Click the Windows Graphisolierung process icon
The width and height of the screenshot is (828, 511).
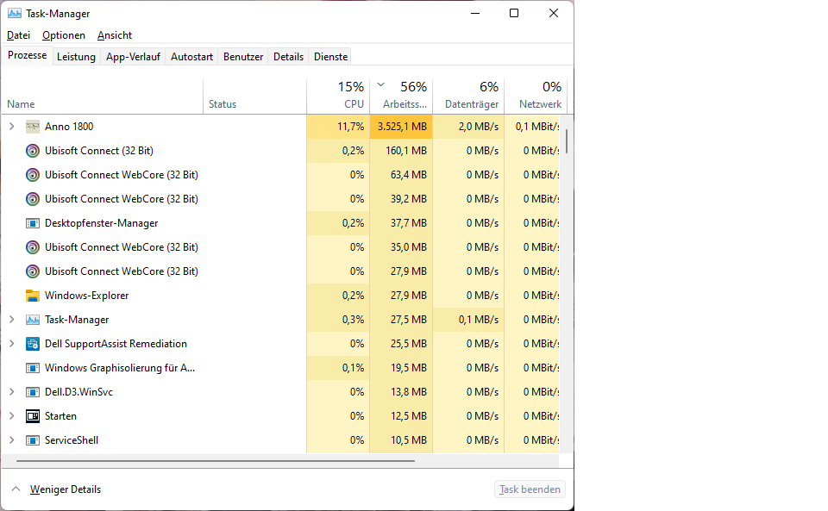pyautogui.click(x=33, y=368)
